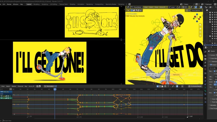Expand the Post Processing panel
217x122 pixels.
[x=212, y=108]
